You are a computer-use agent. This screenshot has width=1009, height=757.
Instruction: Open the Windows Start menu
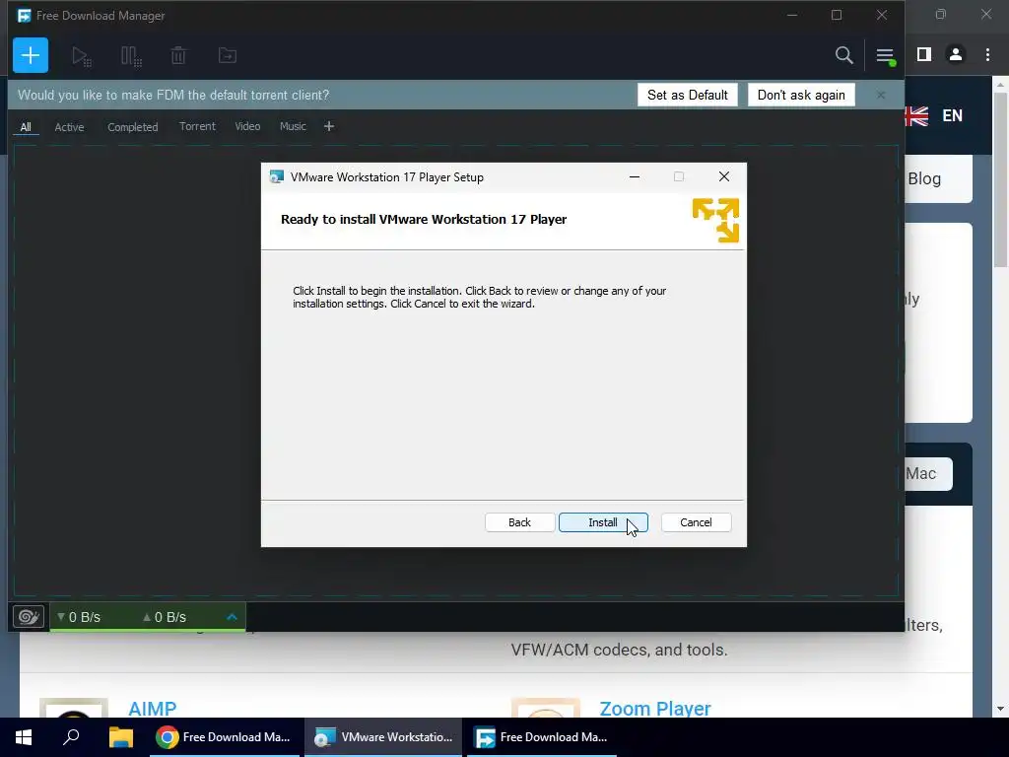24,737
